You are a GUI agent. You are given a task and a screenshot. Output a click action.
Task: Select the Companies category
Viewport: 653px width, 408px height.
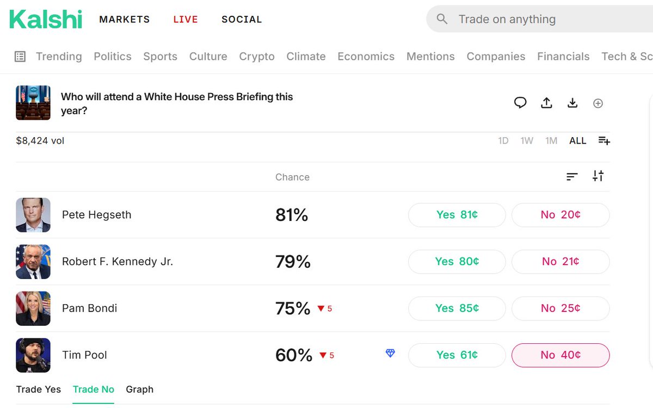click(496, 57)
